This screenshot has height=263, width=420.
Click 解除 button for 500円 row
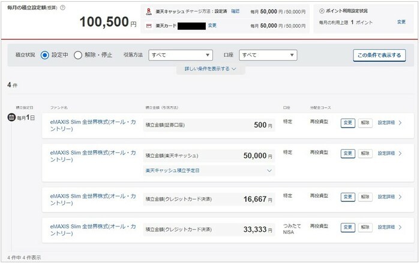[365, 123]
